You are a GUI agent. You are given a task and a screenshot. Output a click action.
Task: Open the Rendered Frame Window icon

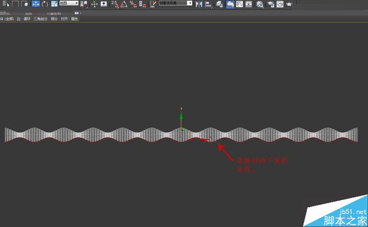pyautogui.click(x=280, y=4)
